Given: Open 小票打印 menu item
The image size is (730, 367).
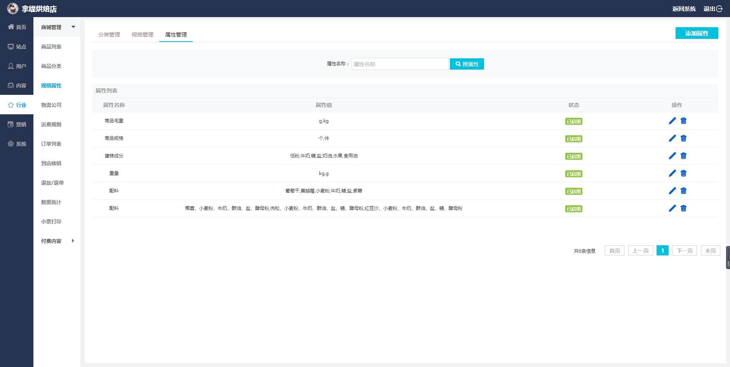Looking at the screenshot, I should tap(51, 222).
